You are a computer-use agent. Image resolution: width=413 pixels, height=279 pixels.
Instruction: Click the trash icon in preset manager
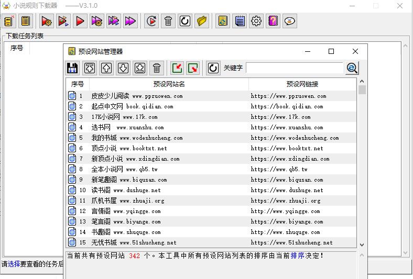[157, 68]
